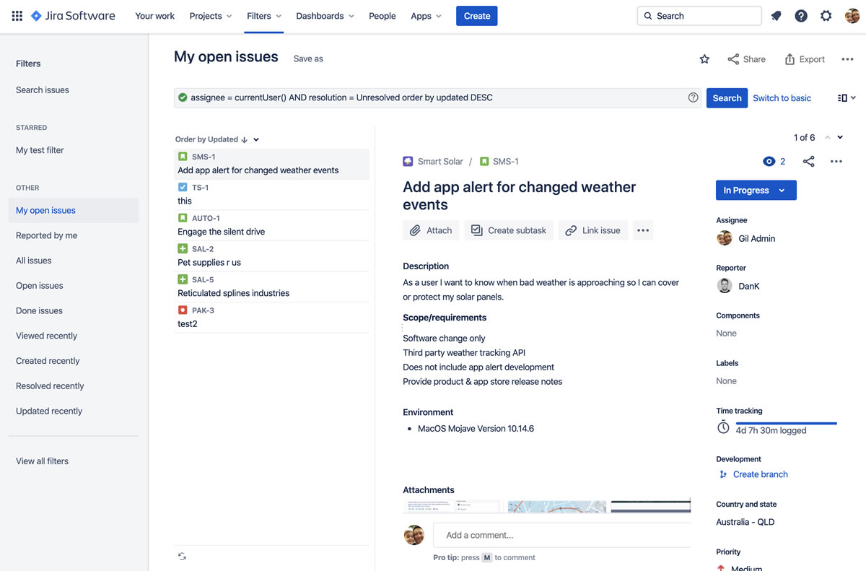Click the JQL query input field
This screenshot has width=866, height=571.
(x=437, y=97)
